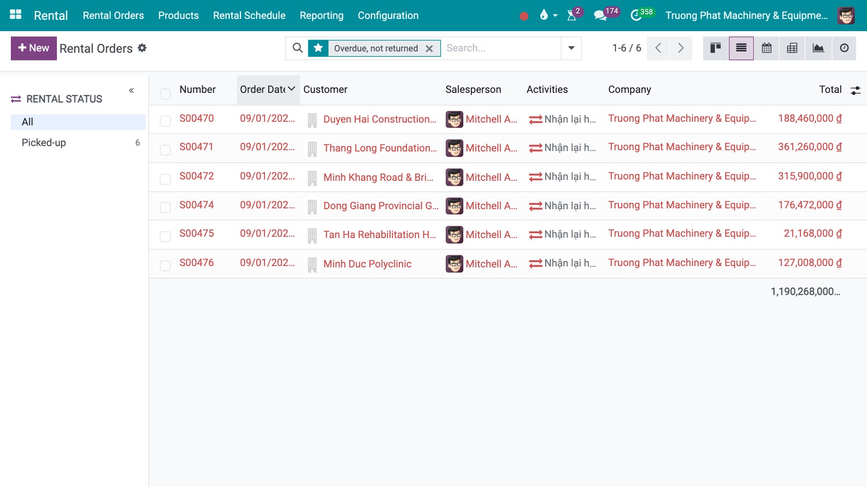
Task: Open the activities clock icon with 358 badge
Action: pos(636,16)
